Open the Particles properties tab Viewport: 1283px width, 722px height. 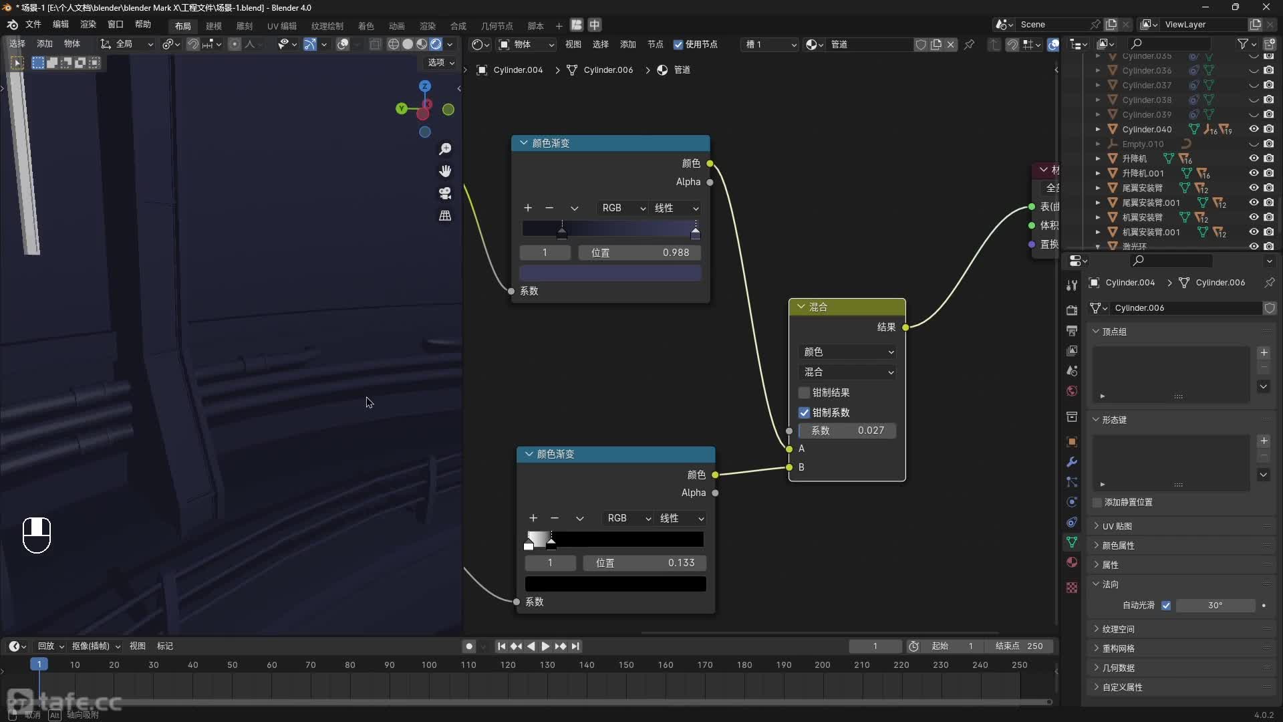[1072, 482]
